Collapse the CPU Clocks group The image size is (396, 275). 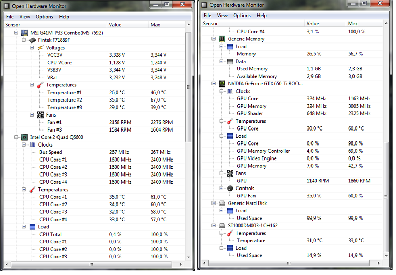24,144
